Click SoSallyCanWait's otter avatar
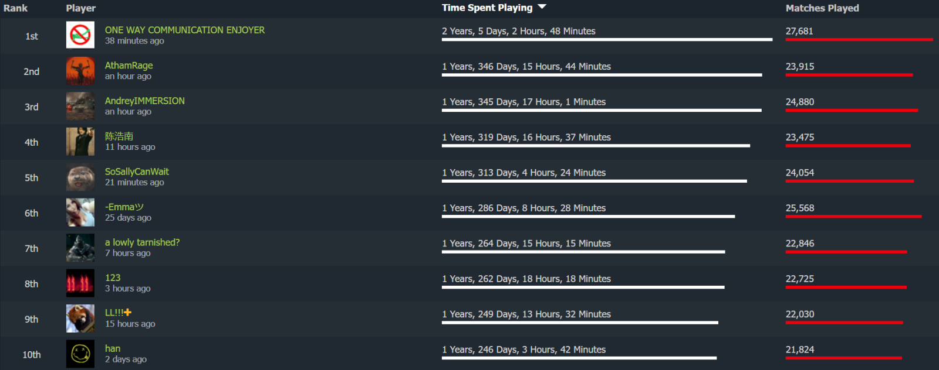 pos(80,177)
